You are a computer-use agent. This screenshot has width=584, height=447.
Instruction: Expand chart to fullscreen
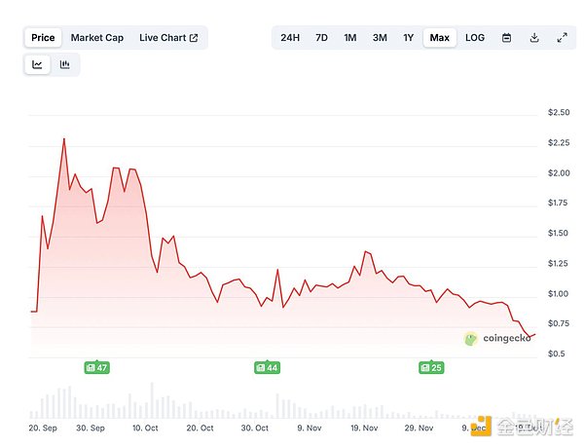pyautogui.click(x=562, y=38)
